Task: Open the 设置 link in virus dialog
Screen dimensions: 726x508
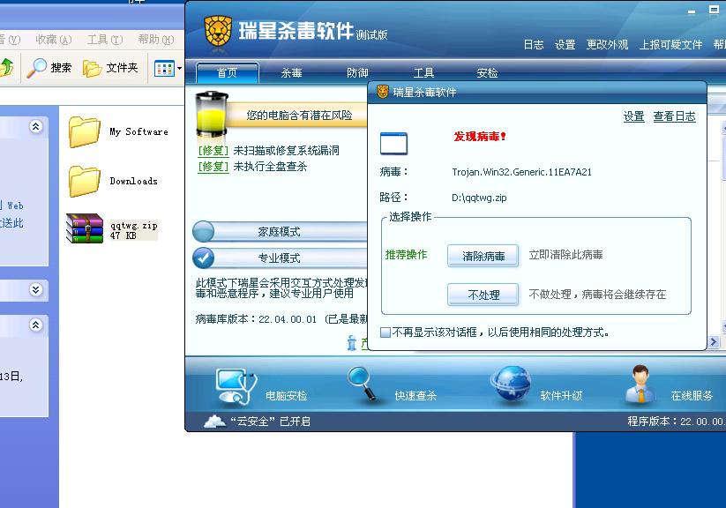Action: [634, 116]
